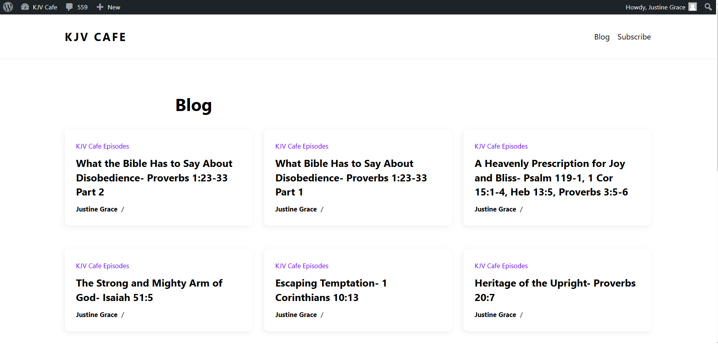
Task: Open the Blog navigation menu item
Action: point(602,37)
